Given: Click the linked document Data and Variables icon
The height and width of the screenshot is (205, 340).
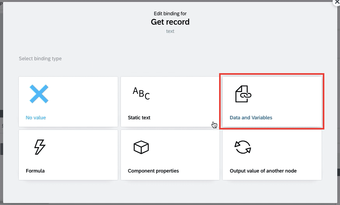Looking at the screenshot, I should pyautogui.click(x=243, y=94).
